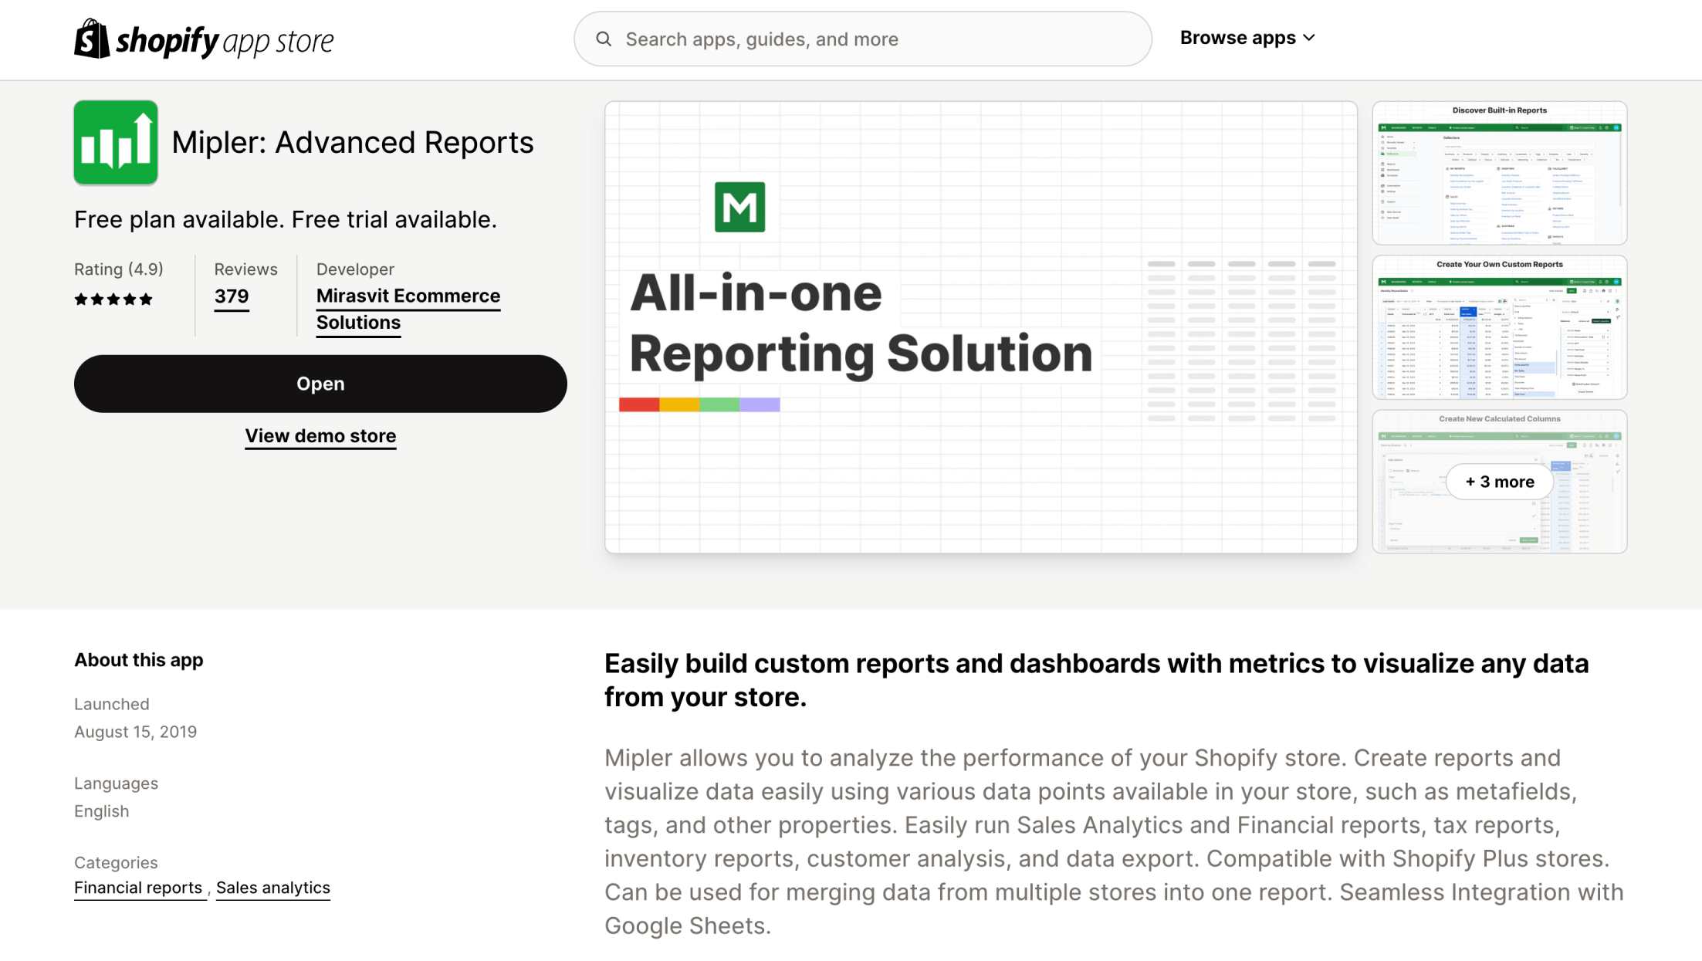The image size is (1702, 961).
Task: Click the Rating (4.9) label
Action: [x=119, y=269]
